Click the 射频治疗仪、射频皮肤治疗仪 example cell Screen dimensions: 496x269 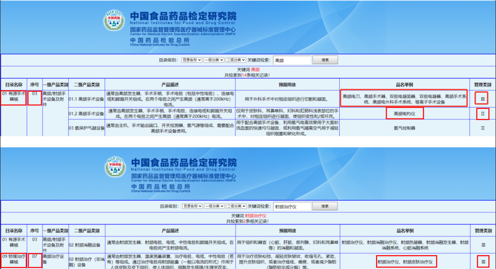click(x=404, y=262)
